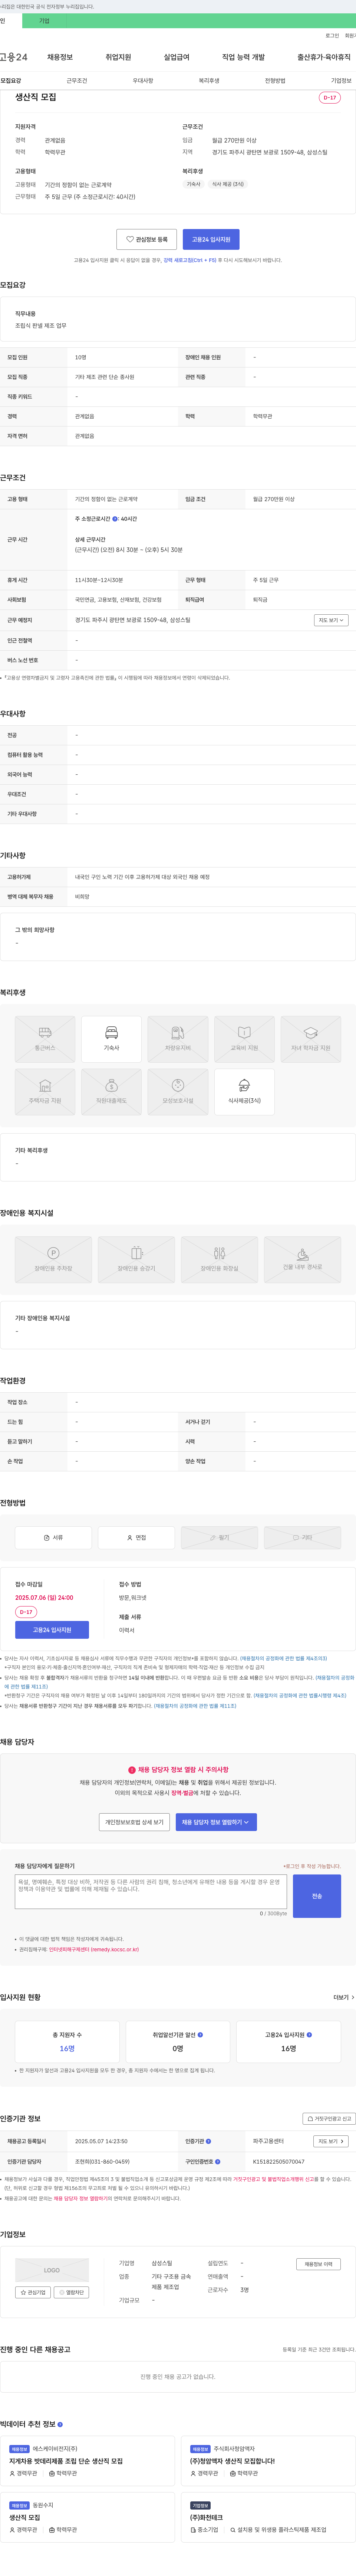The height and width of the screenshot is (2576, 356).
Task: Open the 실업급여 main menu
Action: (176, 57)
